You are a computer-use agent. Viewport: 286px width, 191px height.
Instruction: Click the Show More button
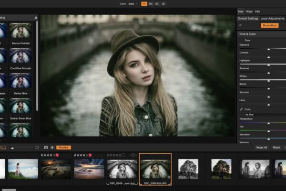[270, 25]
